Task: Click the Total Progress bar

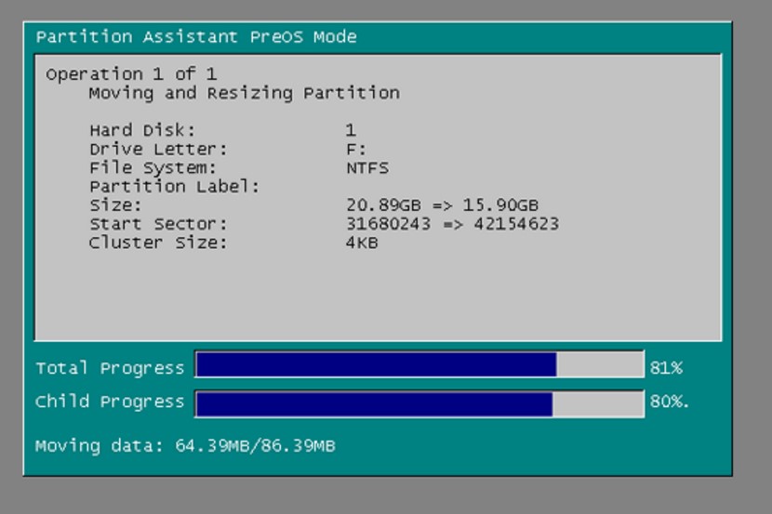Action: point(419,364)
